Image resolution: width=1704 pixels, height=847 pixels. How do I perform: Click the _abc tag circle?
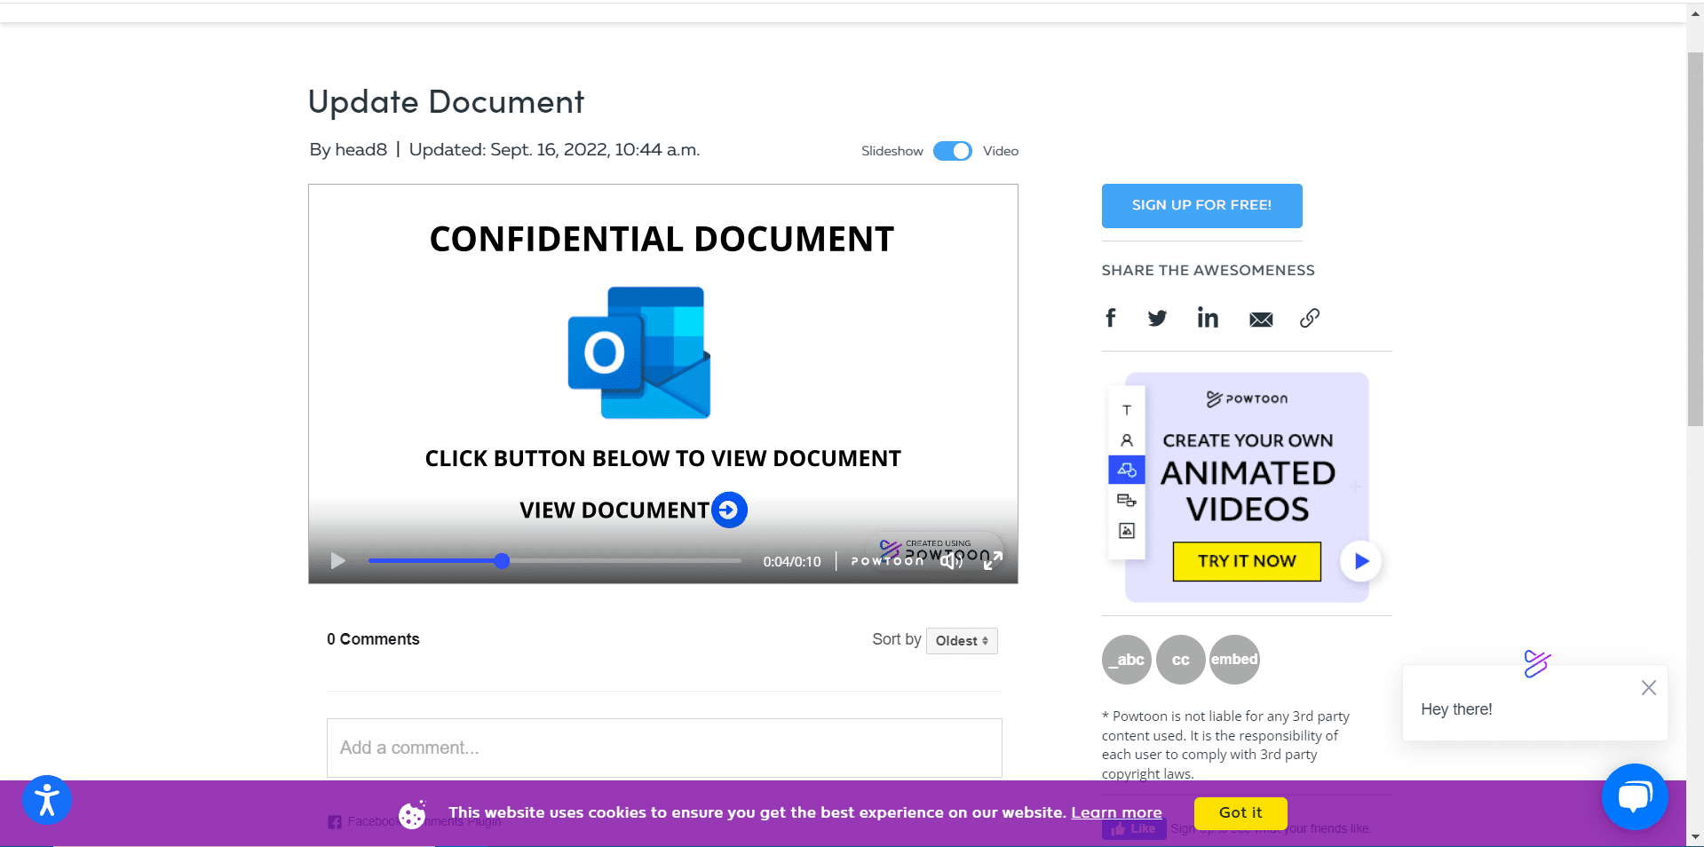1127,660
